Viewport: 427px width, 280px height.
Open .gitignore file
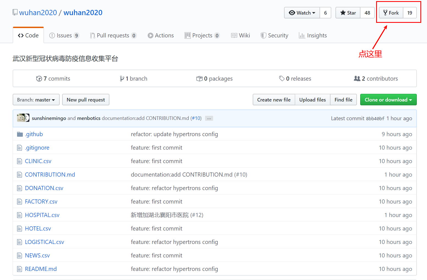point(37,148)
